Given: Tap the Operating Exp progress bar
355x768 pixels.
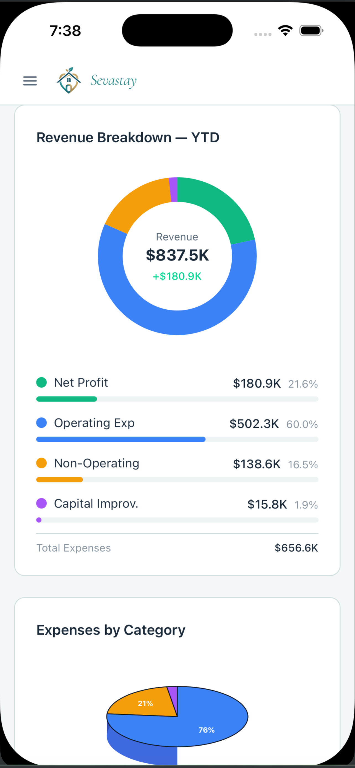Looking at the screenshot, I should pos(177,439).
